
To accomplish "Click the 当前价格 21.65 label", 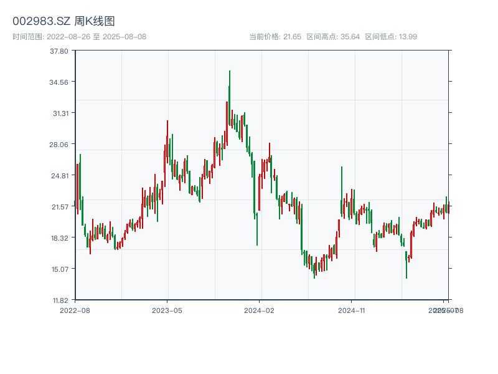I will point(275,37).
